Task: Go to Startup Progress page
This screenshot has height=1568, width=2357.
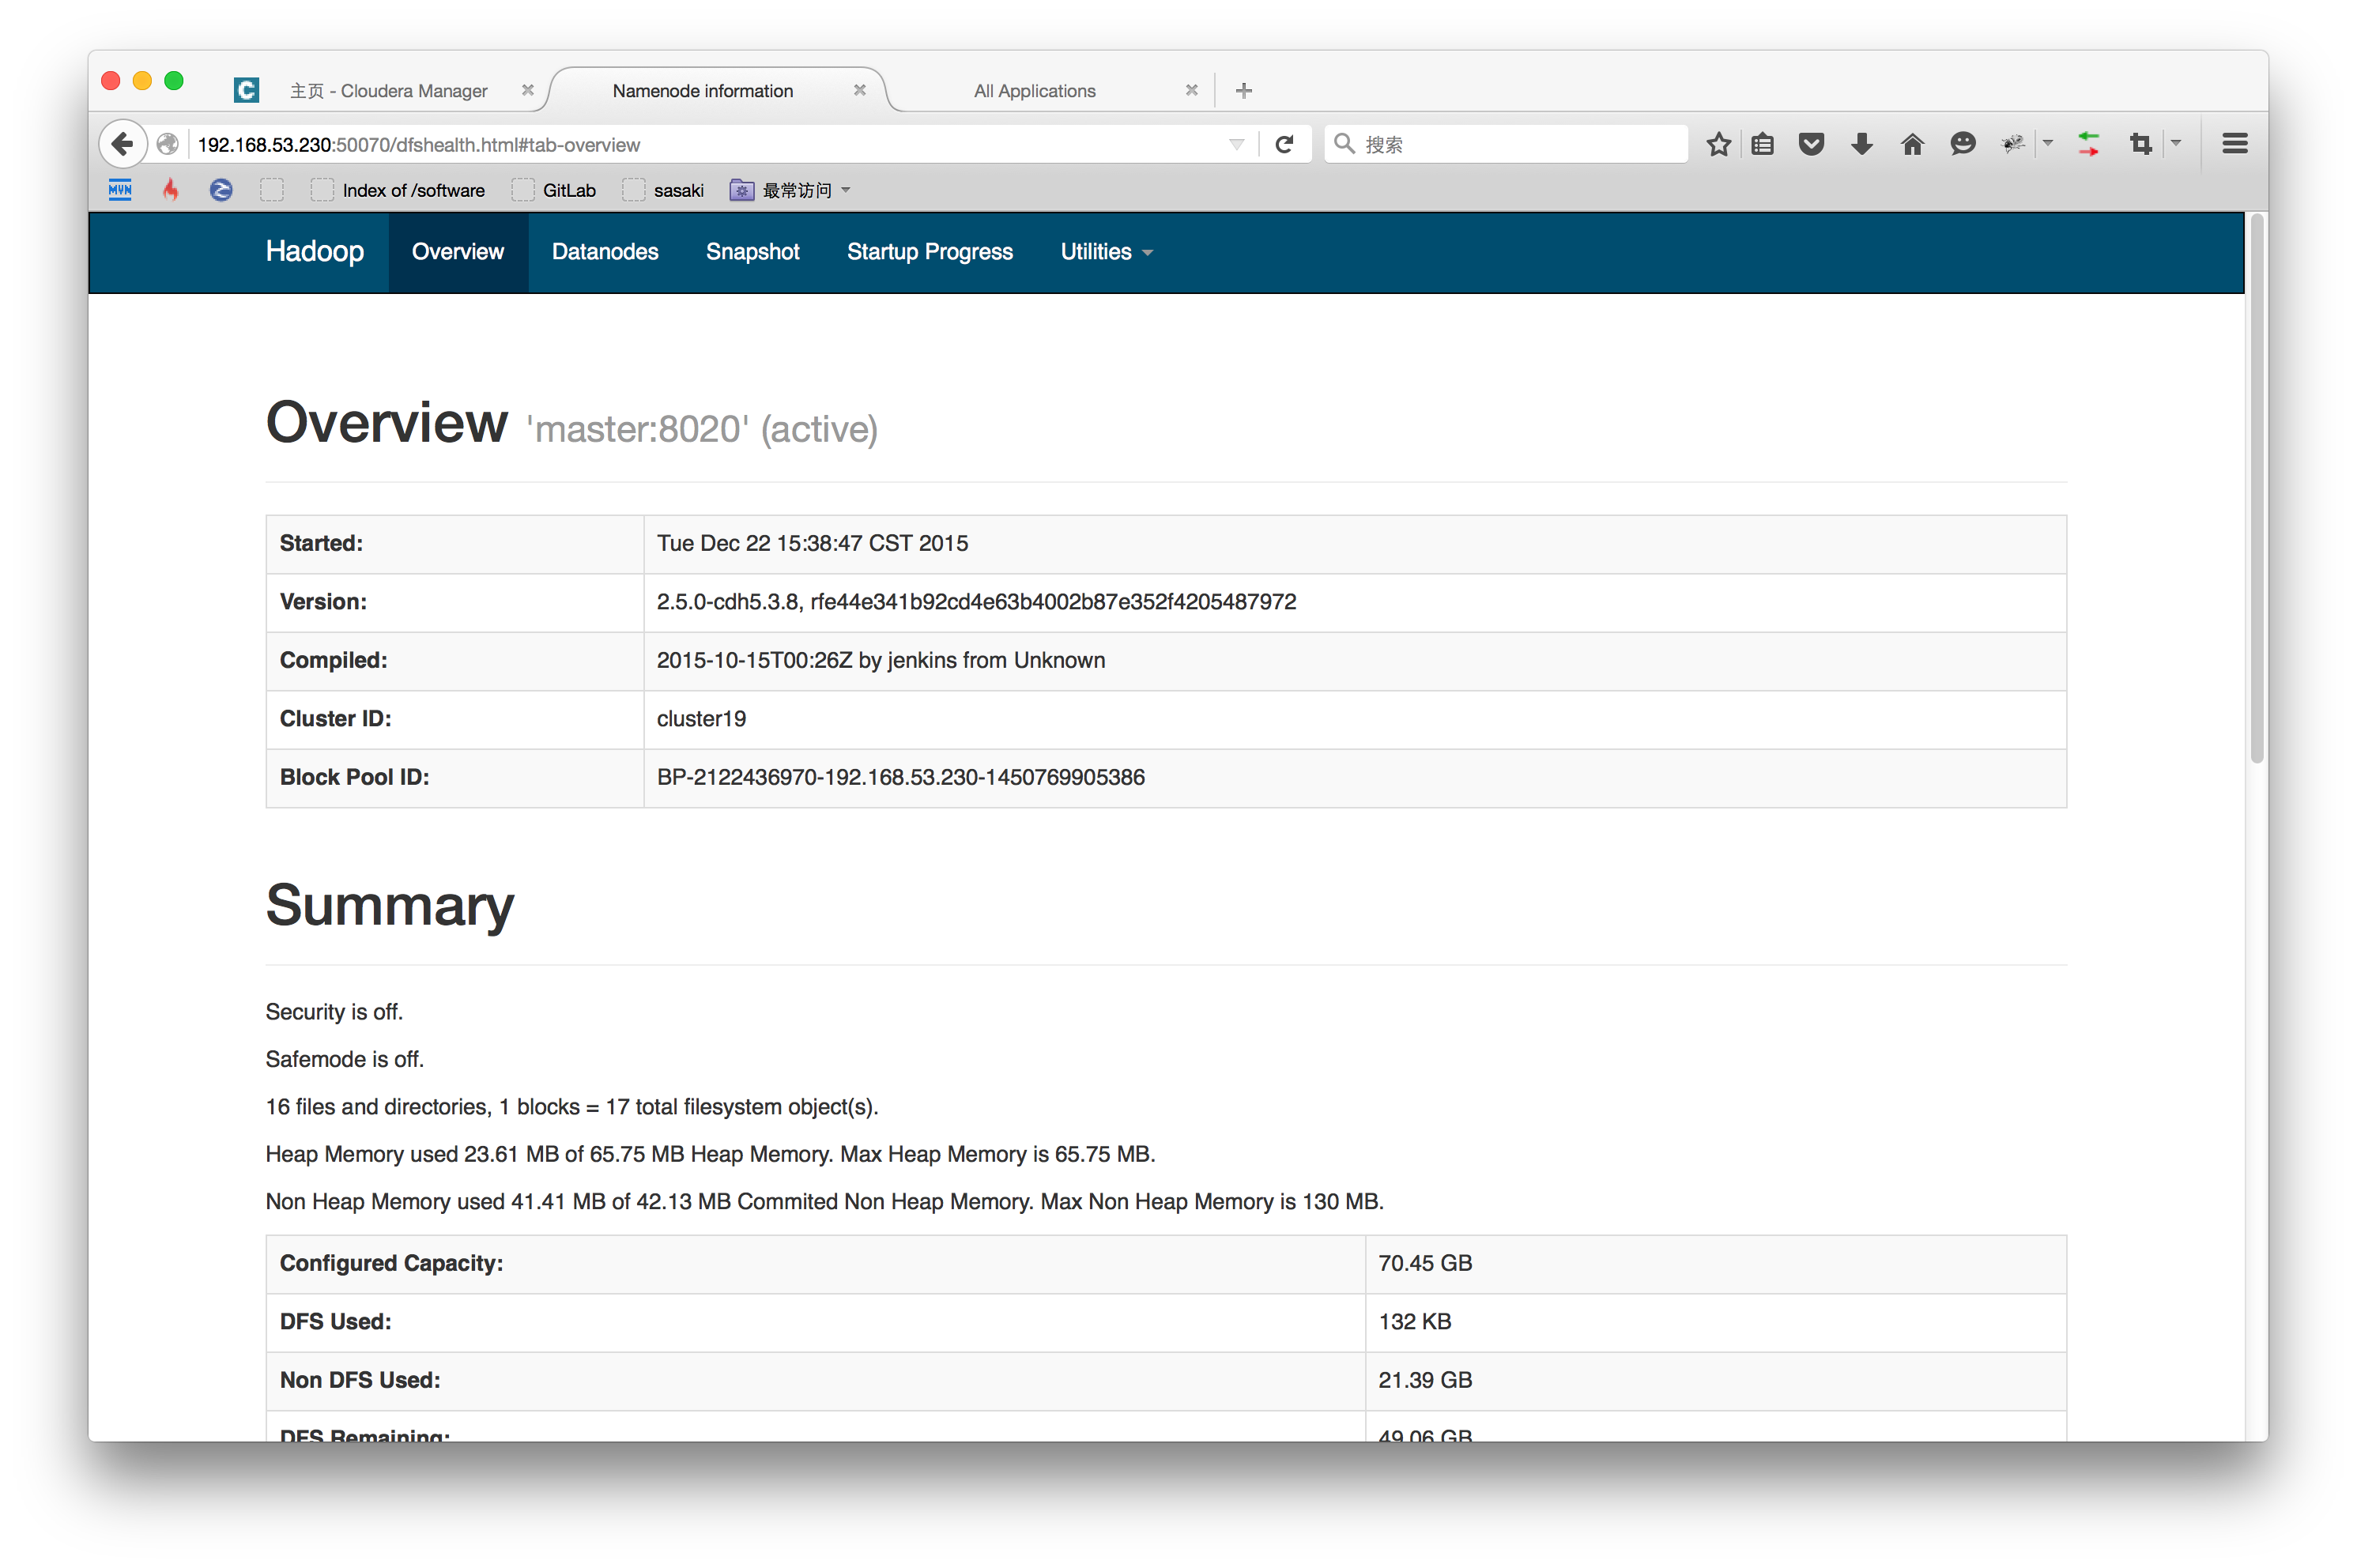Action: point(929,252)
